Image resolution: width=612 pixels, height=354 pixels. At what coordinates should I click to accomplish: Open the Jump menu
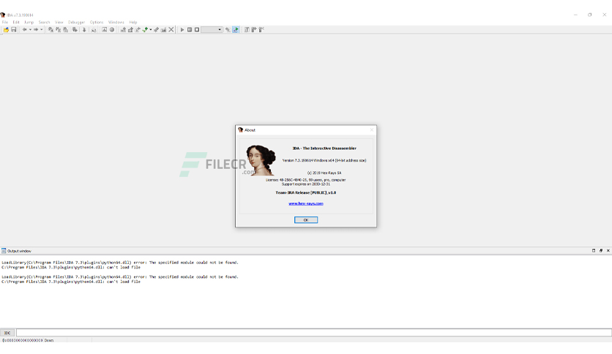(x=29, y=22)
